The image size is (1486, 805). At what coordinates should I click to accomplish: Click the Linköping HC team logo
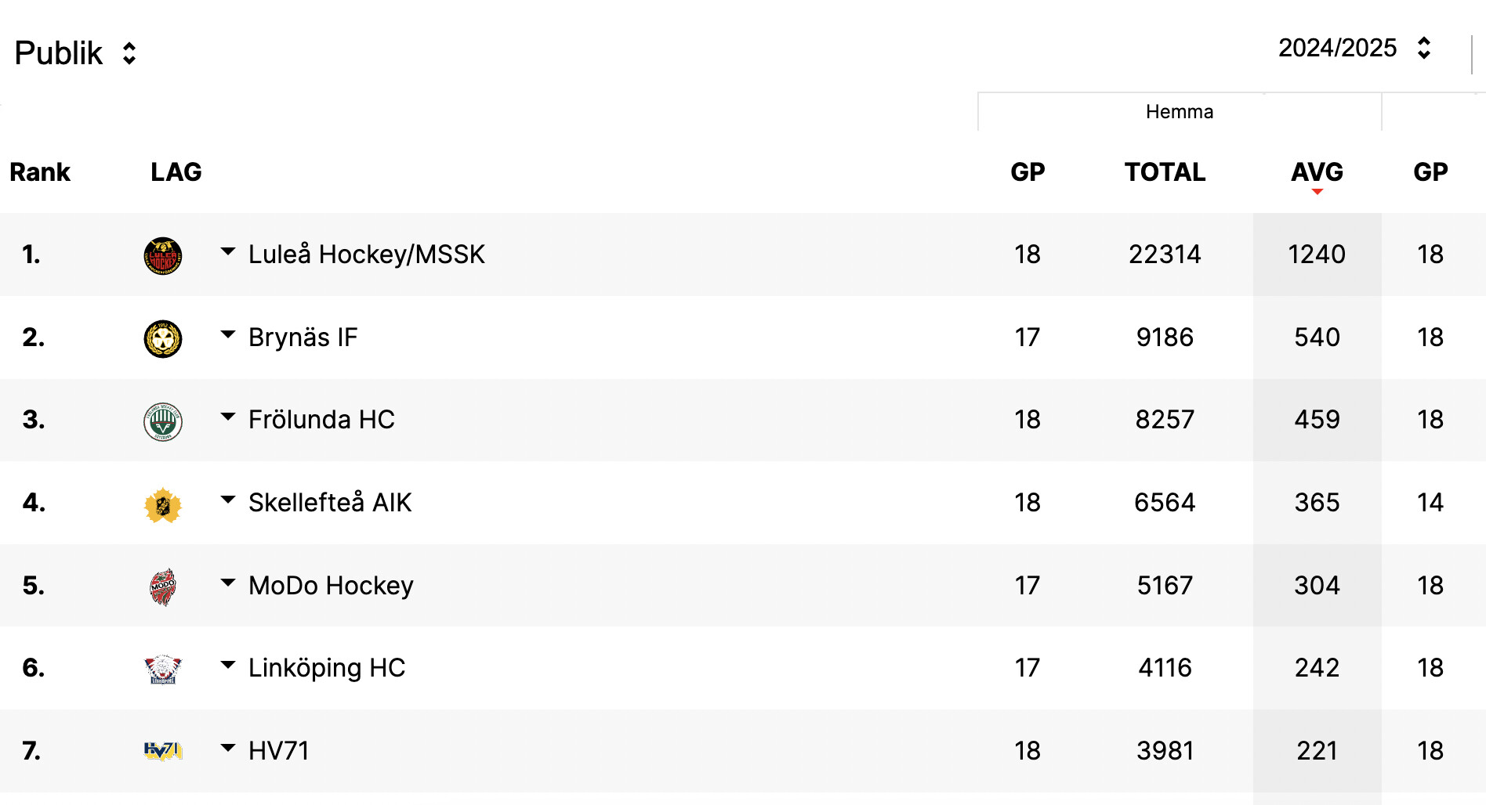click(163, 670)
